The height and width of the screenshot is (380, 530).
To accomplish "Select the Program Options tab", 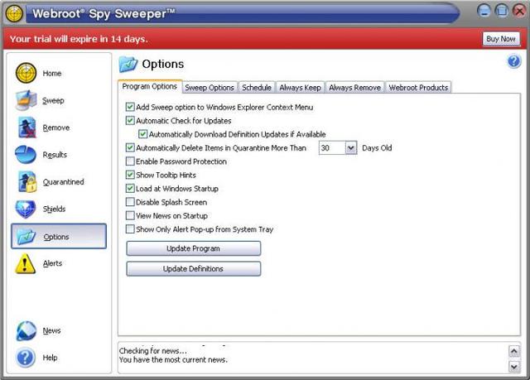I will coord(150,86).
